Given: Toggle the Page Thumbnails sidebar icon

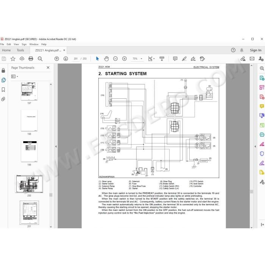Looking at the screenshot, I should pos(3,80).
